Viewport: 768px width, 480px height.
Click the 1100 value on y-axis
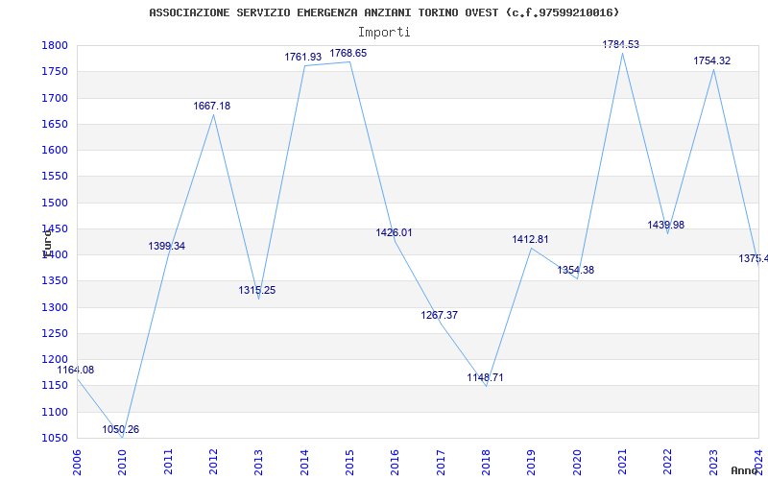pos(55,412)
